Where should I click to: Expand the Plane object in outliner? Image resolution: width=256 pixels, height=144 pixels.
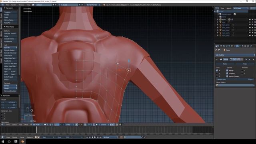(x=218, y=20)
